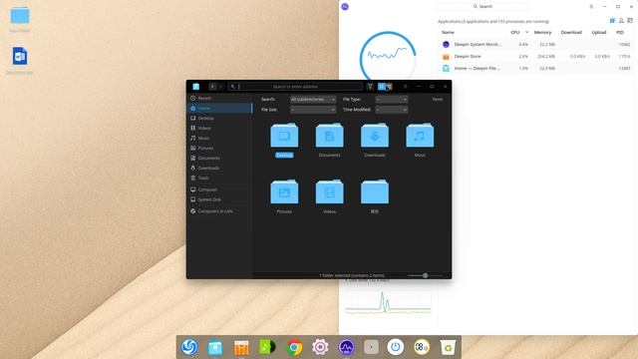
Task: Show all processes filter in System Monitor
Action: point(630,20)
